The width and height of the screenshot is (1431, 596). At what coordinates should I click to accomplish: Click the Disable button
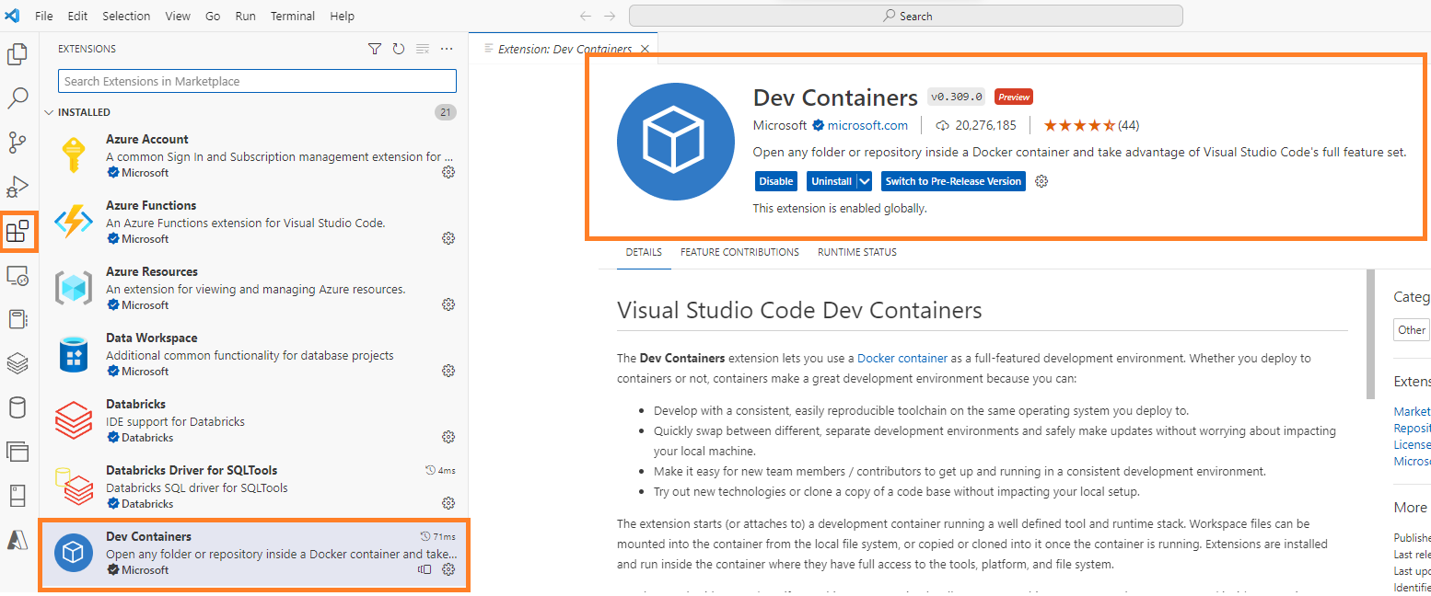point(776,181)
